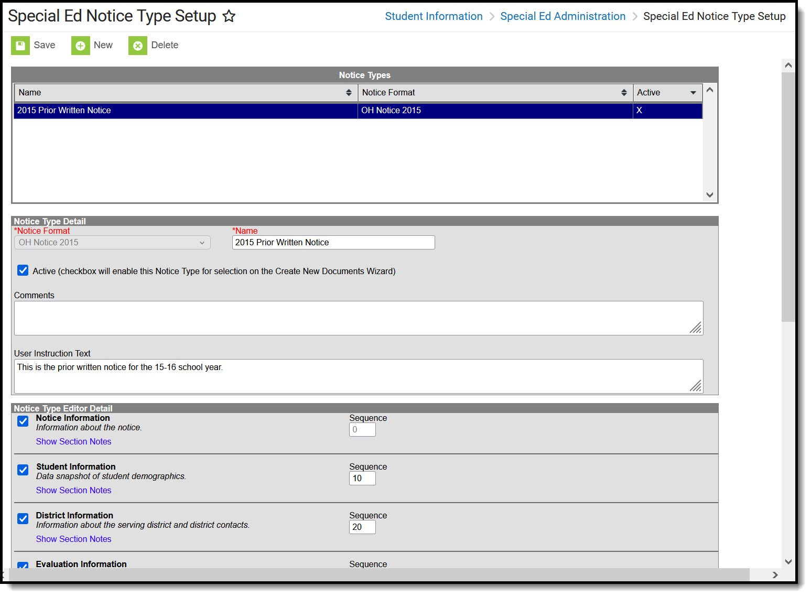The height and width of the screenshot is (597, 811).
Task: Click the Save button label
Action: coord(45,46)
